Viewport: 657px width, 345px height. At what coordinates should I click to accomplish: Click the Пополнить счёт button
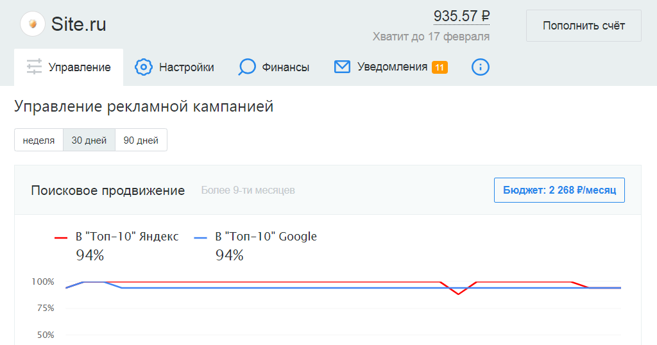tap(584, 26)
